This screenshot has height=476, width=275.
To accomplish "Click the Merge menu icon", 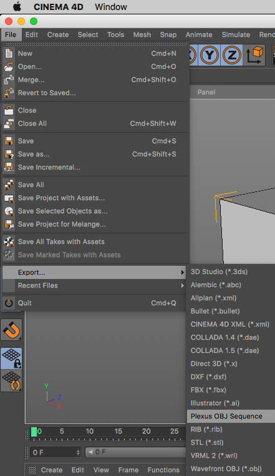I will (x=9, y=79).
